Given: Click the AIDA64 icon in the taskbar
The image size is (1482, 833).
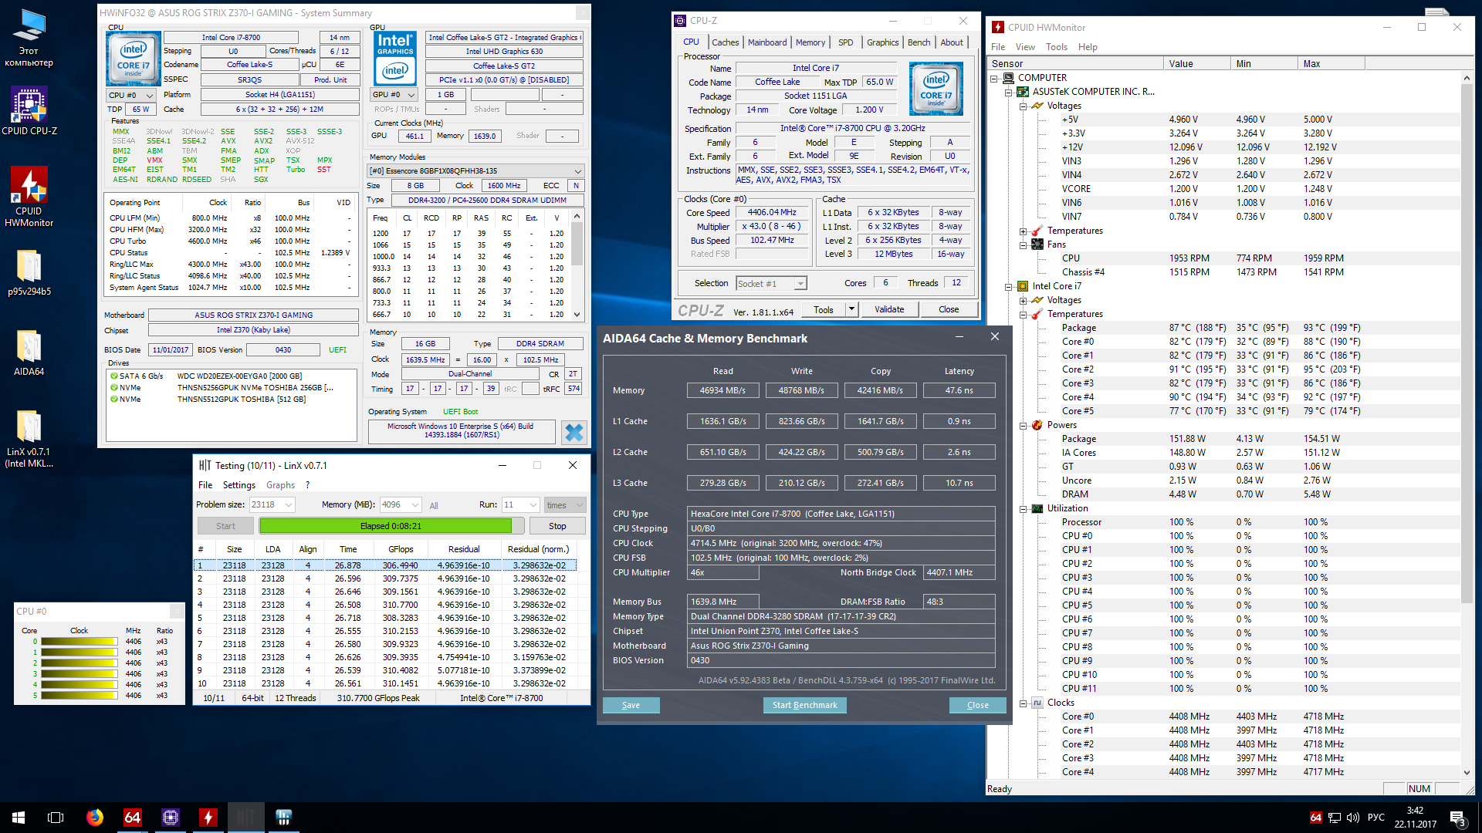Looking at the screenshot, I should click(132, 818).
